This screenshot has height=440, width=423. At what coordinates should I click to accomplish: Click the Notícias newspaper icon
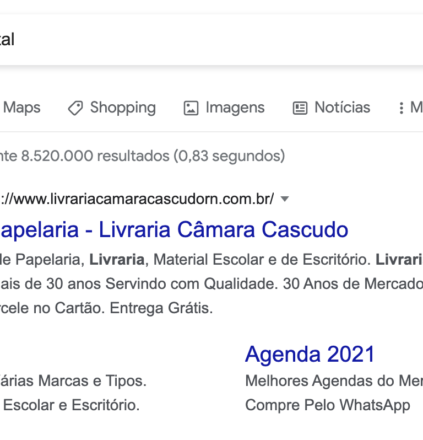click(x=300, y=108)
